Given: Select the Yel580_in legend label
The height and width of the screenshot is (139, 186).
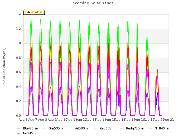Looking at the screenshot, I should (82, 128).
